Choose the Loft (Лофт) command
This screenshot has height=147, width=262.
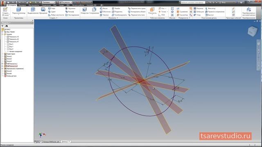click(52, 8)
